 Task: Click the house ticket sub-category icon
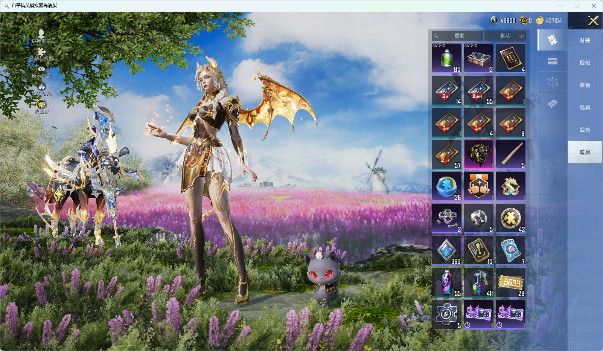point(553,104)
